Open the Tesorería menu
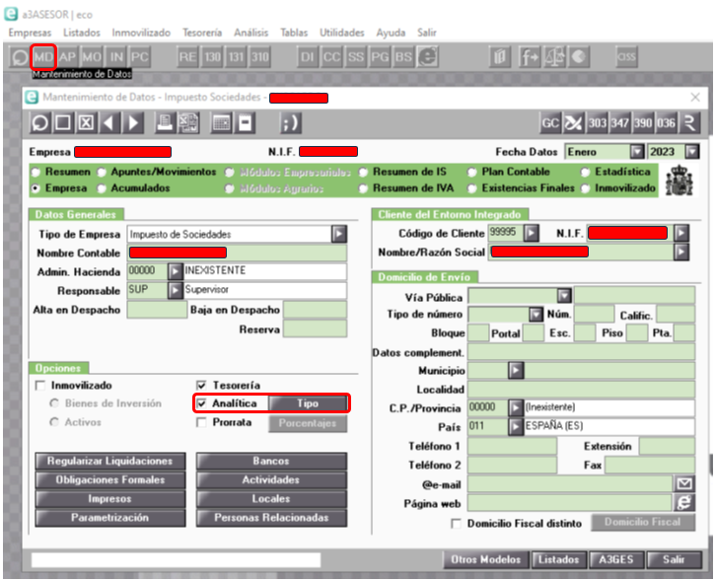 (x=202, y=33)
